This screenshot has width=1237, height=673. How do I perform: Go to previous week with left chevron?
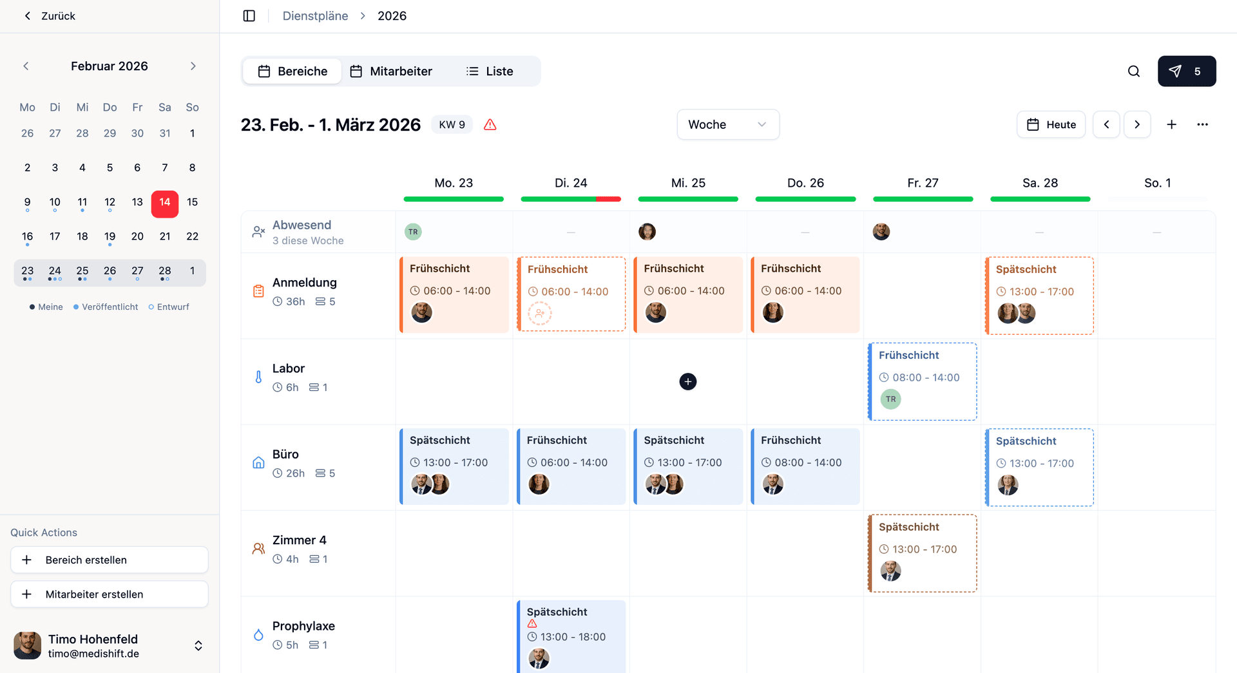point(1106,124)
